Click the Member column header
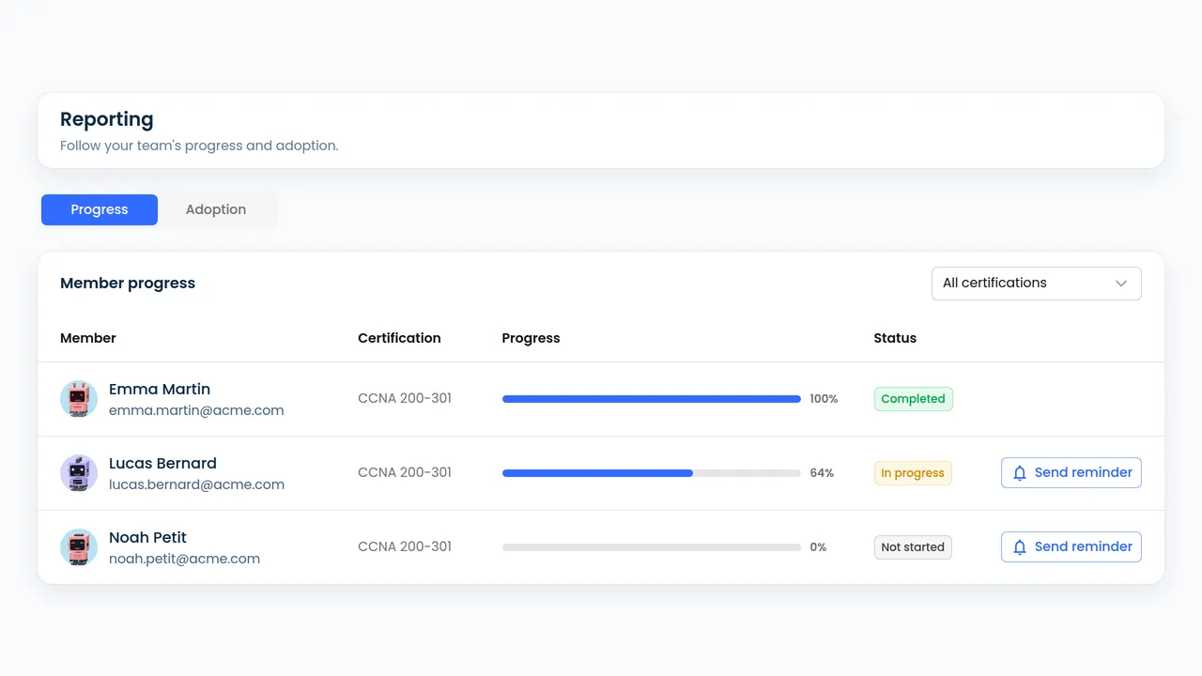 [x=88, y=338]
